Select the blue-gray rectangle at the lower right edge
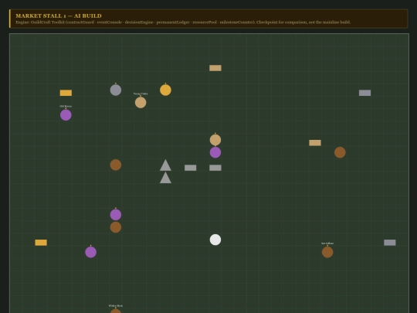 [390, 243]
